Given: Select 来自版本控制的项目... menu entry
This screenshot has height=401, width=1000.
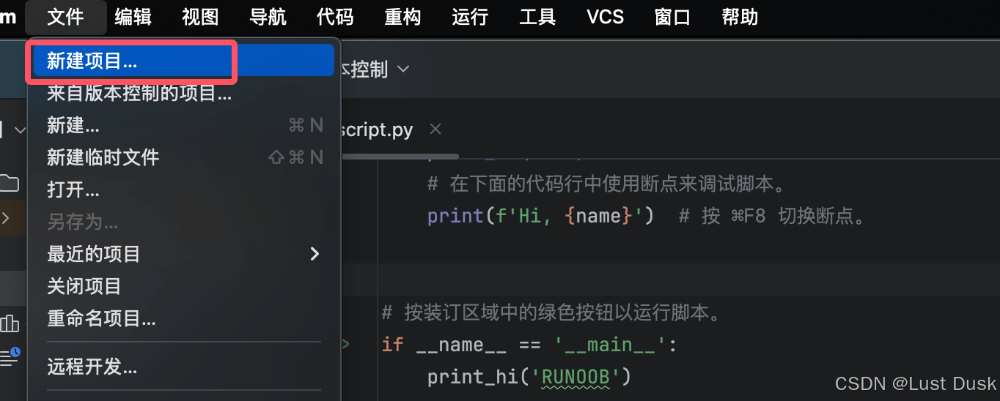Looking at the screenshot, I should pyautogui.click(x=183, y=94).
